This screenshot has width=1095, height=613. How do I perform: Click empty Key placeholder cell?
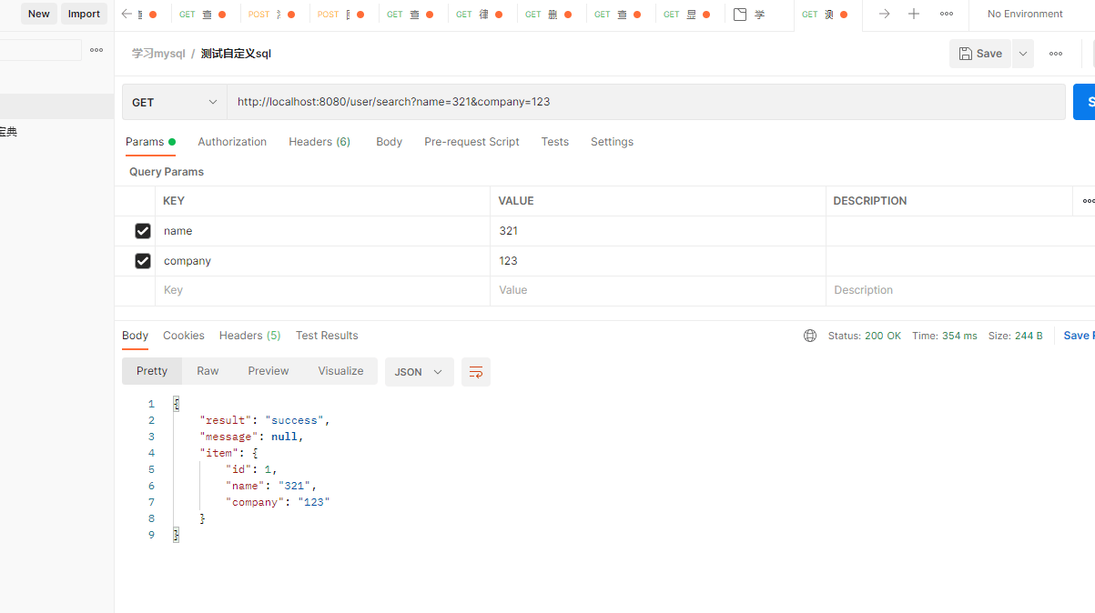[322, 291]
